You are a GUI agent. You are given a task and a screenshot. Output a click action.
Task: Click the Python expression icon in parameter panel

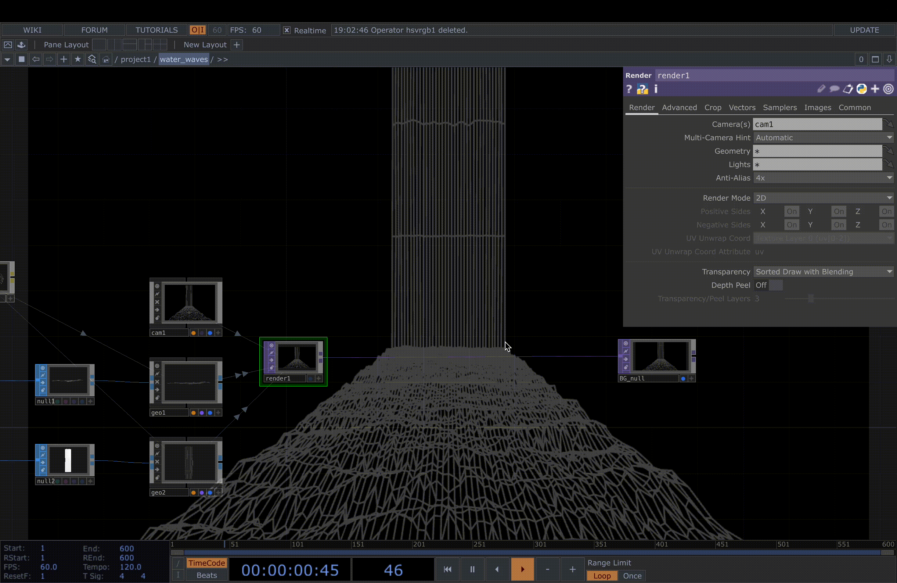[862, 89]
